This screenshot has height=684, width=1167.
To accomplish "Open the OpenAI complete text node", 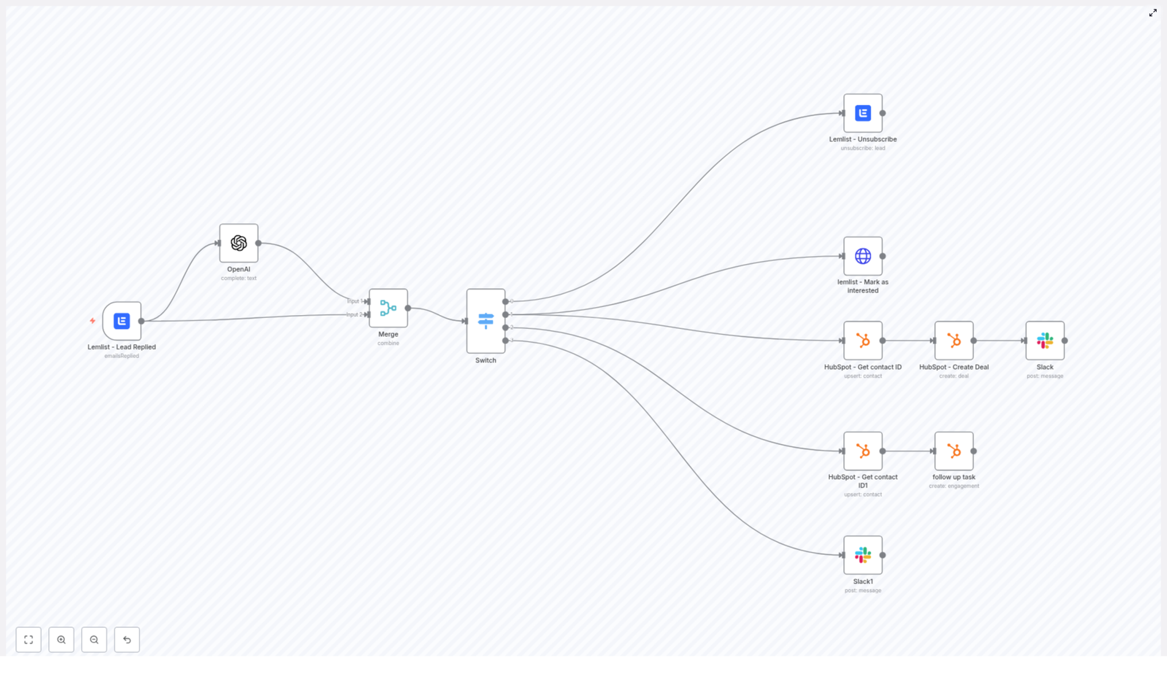I will tap(239, 244).
